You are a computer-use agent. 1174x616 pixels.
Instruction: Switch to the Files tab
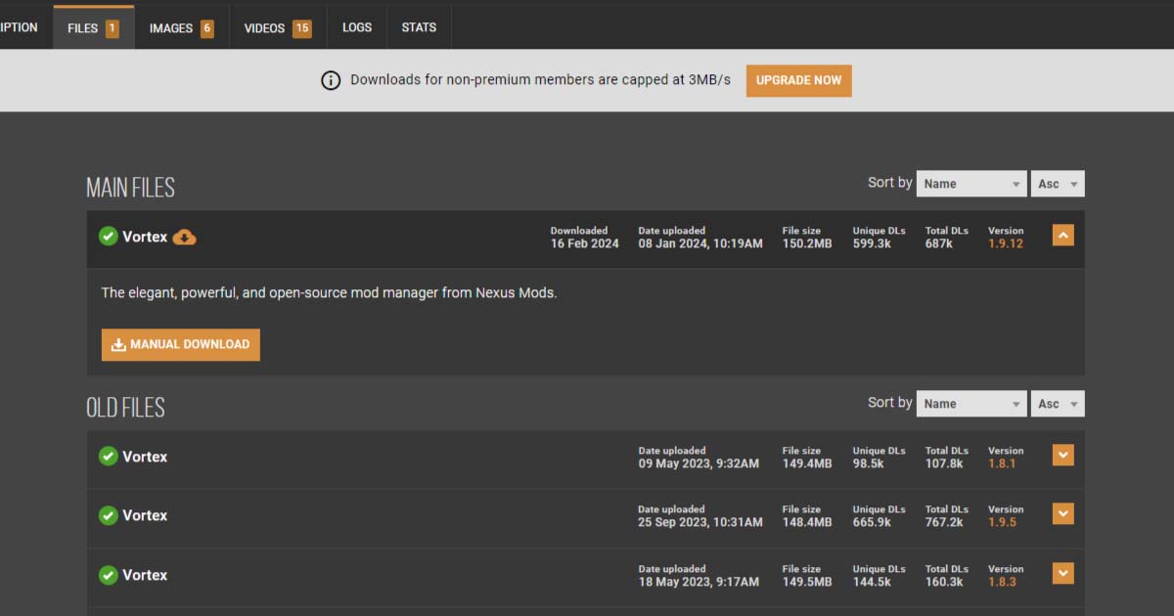94,27
